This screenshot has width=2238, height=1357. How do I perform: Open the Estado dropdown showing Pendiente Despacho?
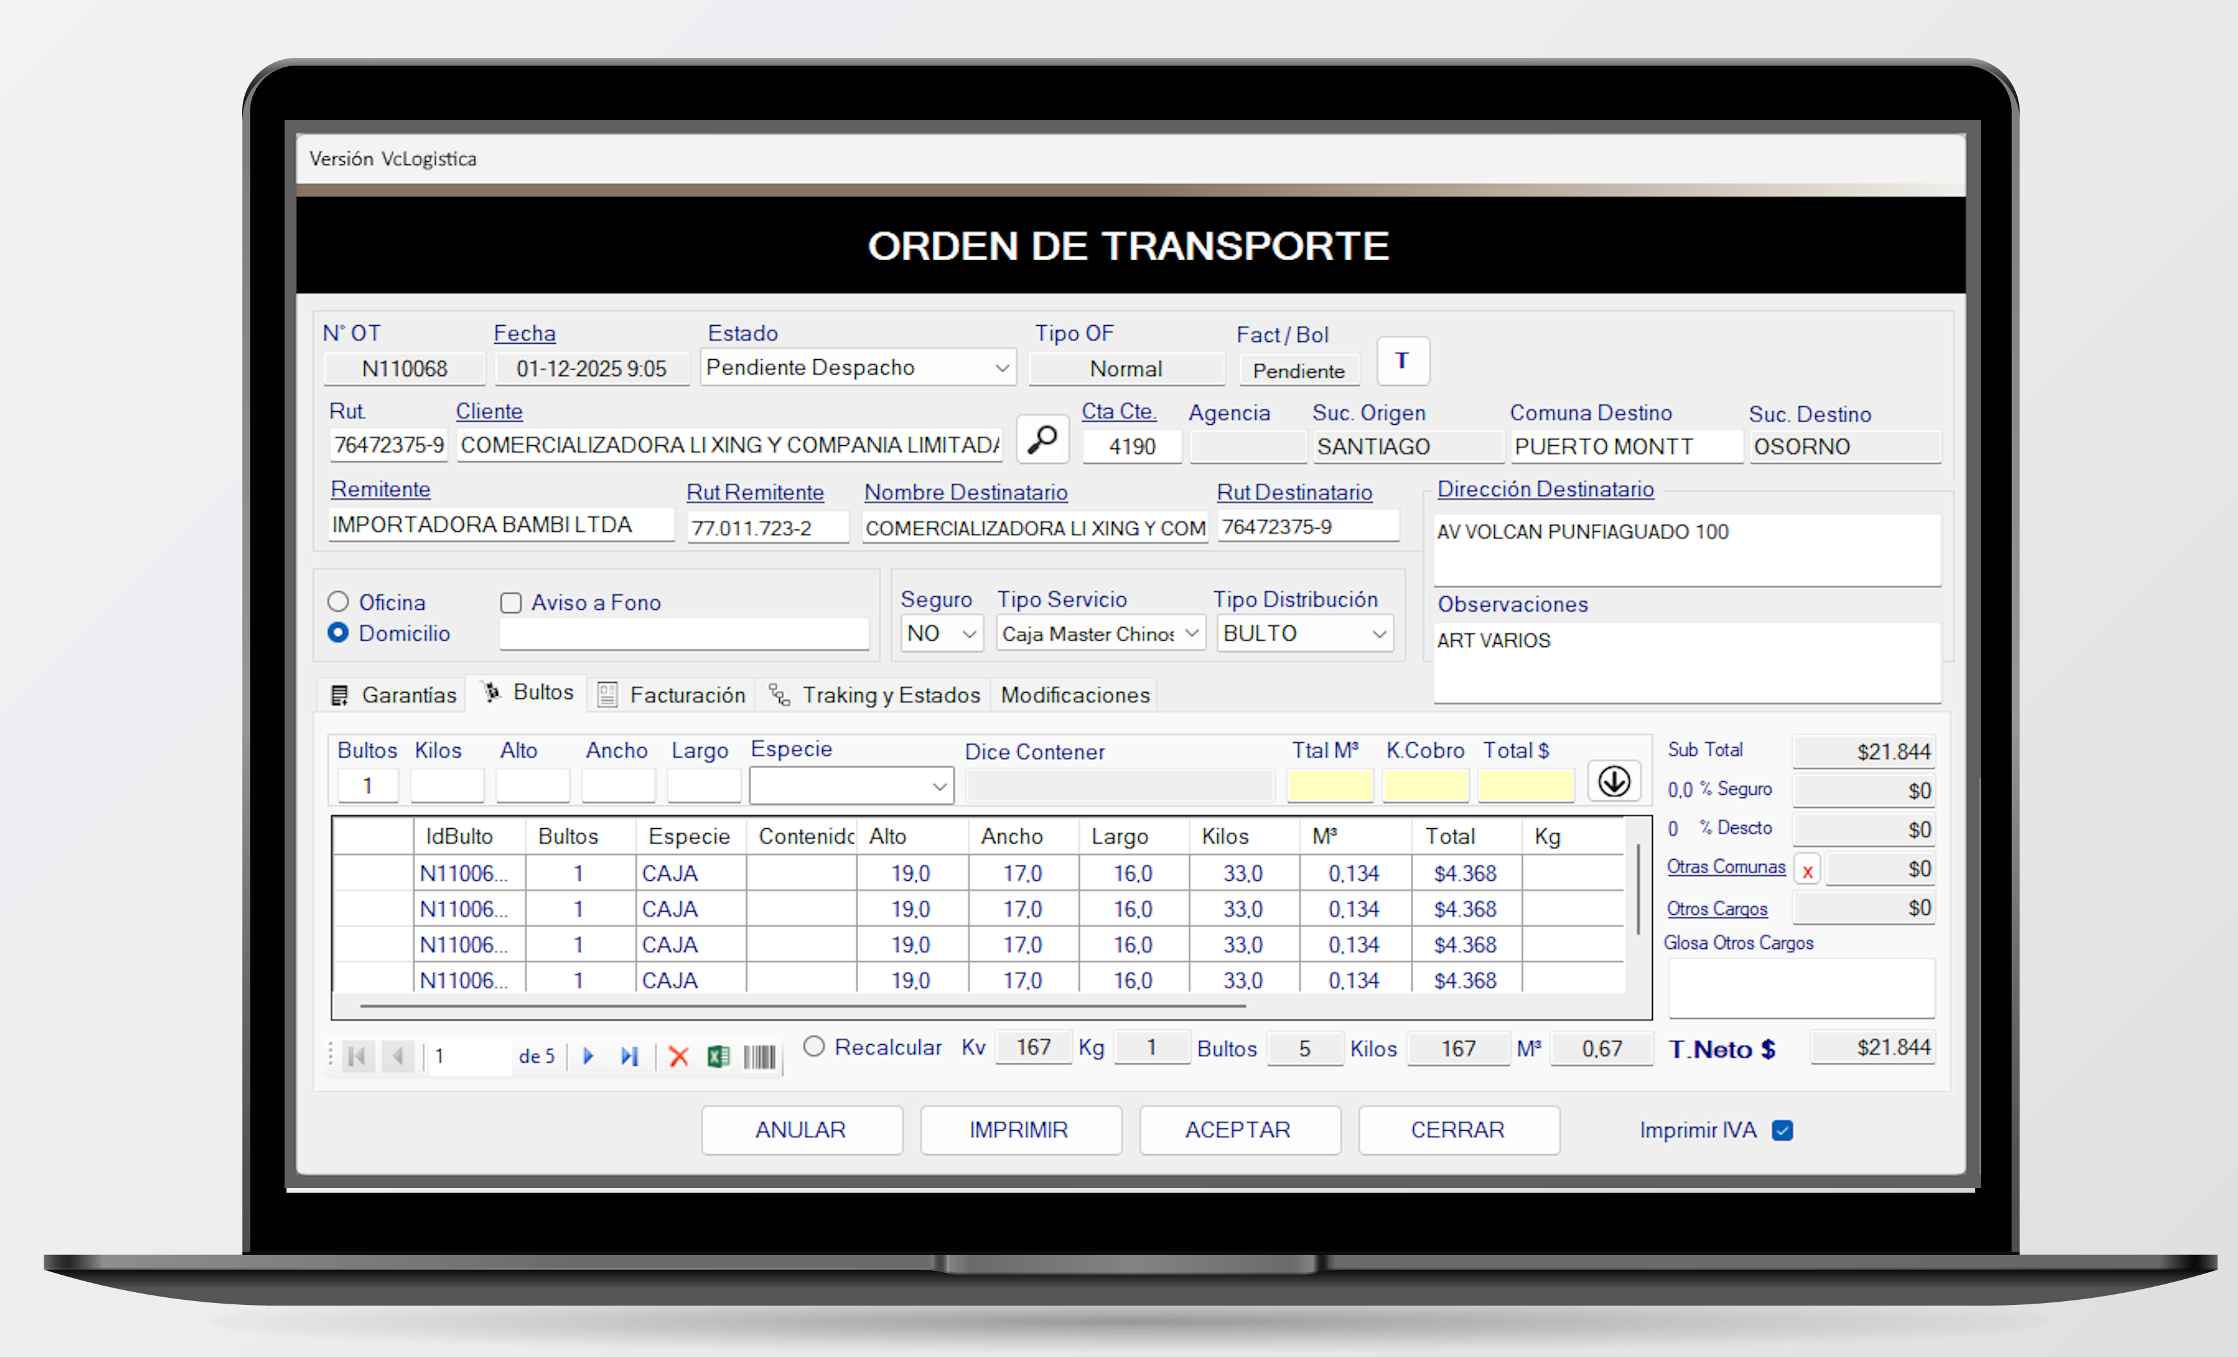coord(858,367)
